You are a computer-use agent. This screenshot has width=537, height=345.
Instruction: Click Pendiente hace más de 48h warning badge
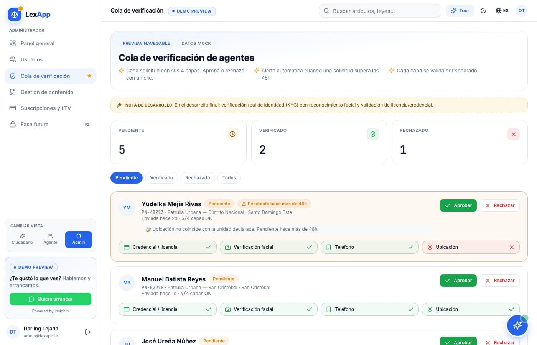pos(274,204)
